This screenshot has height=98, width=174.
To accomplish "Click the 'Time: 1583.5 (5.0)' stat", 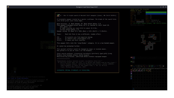I will 153,22.
